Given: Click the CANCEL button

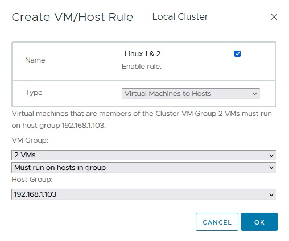Looking at the screenshot, I should point(217,222).
